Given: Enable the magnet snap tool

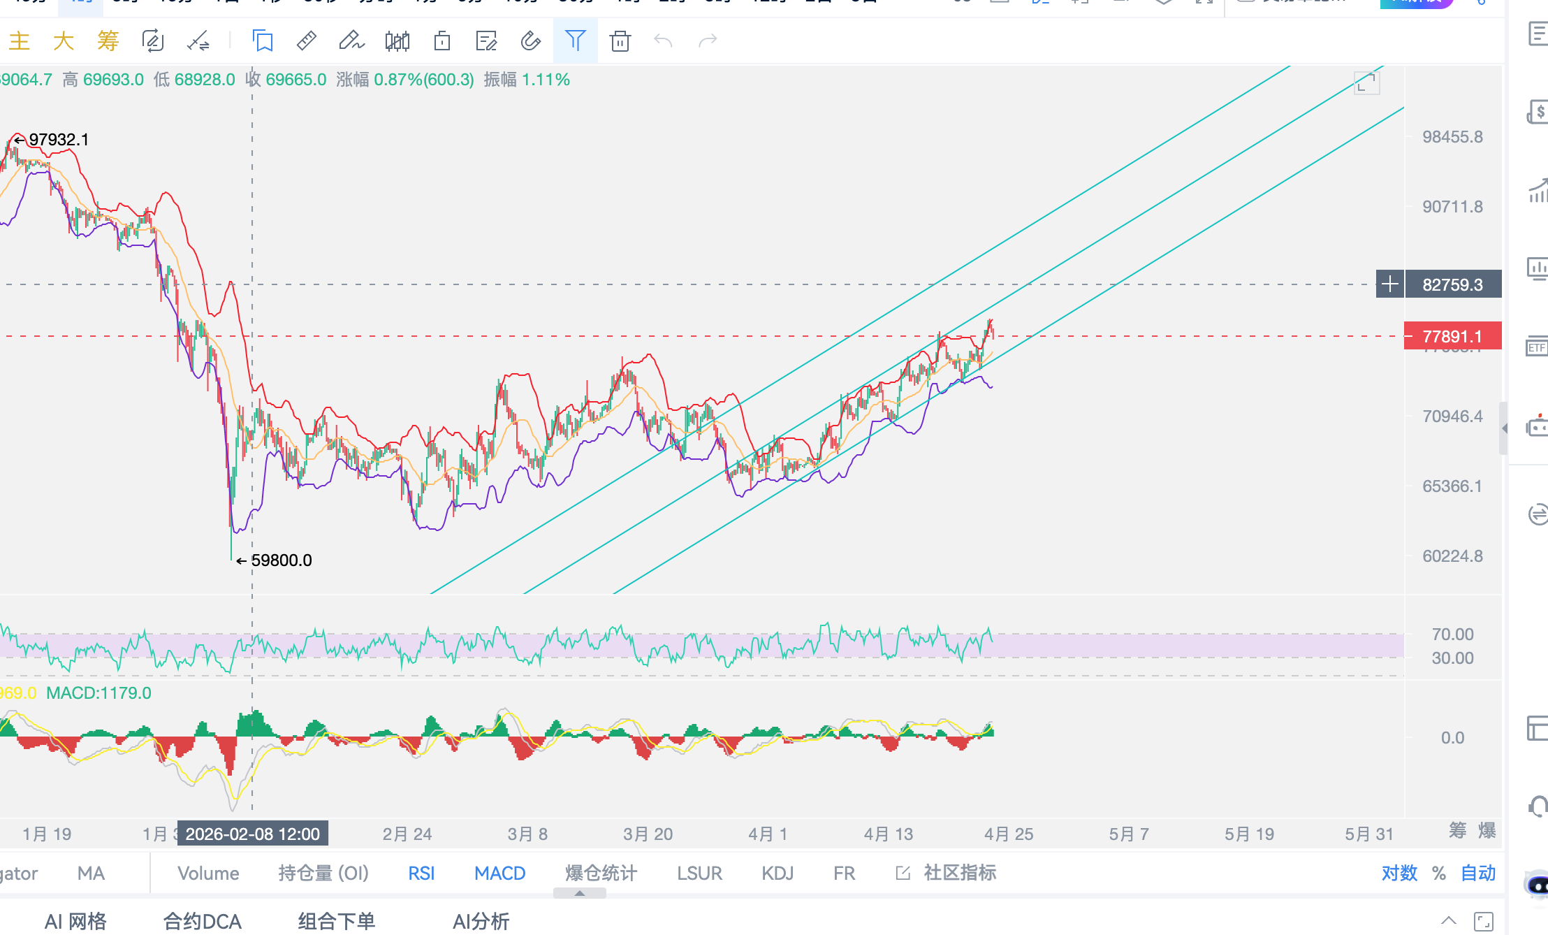Looking at the screenshot, I should click(530, 41).
